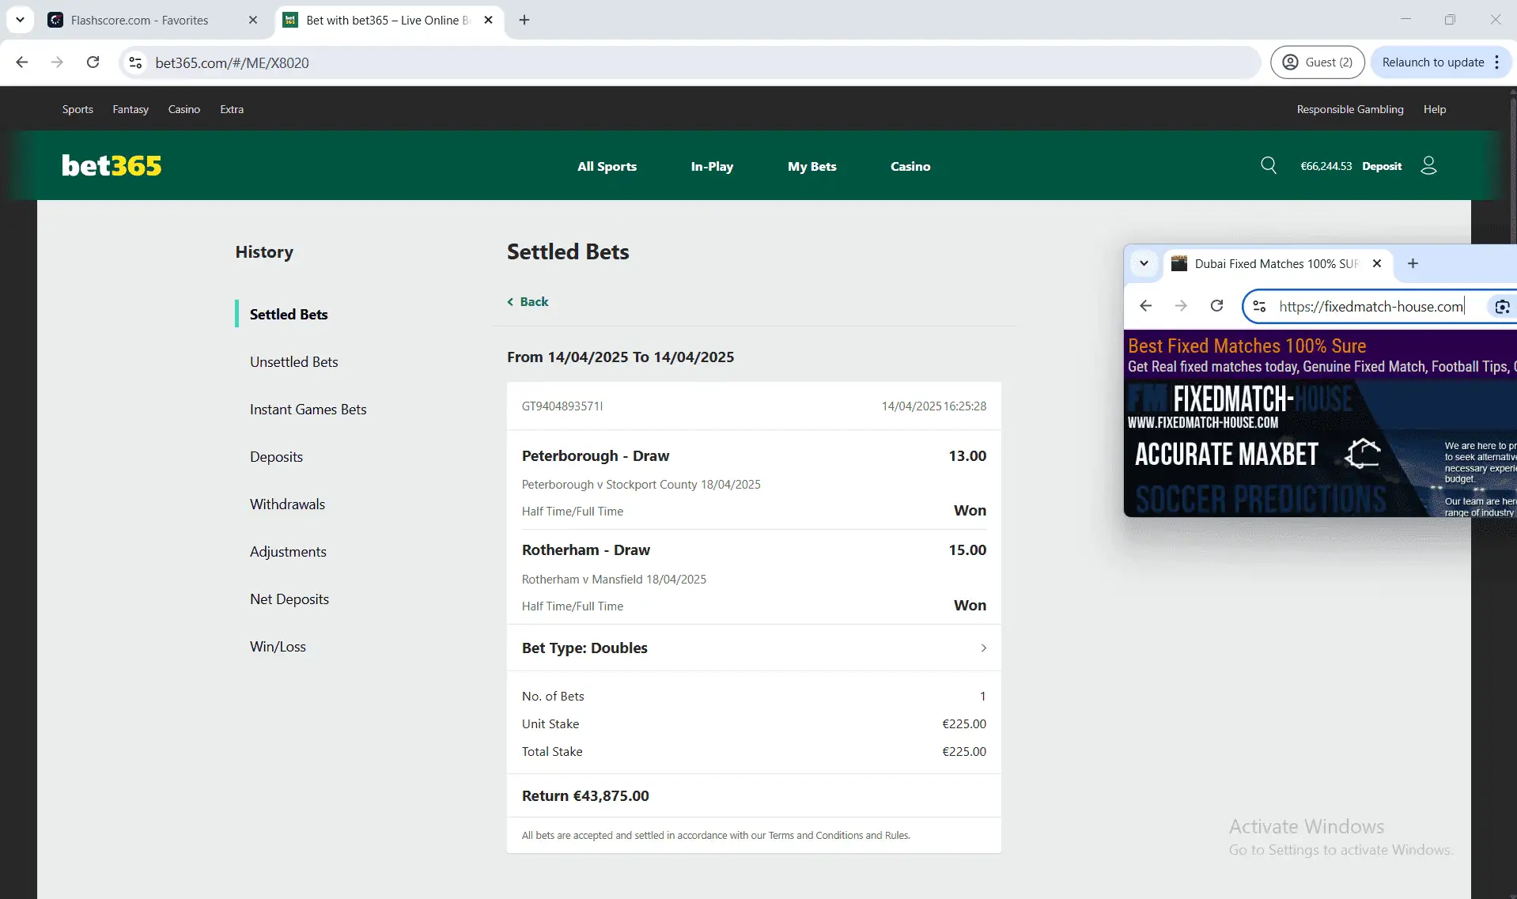Click the Deposit button
The width and height of the screenshot is (1517, 899).
1381,165
